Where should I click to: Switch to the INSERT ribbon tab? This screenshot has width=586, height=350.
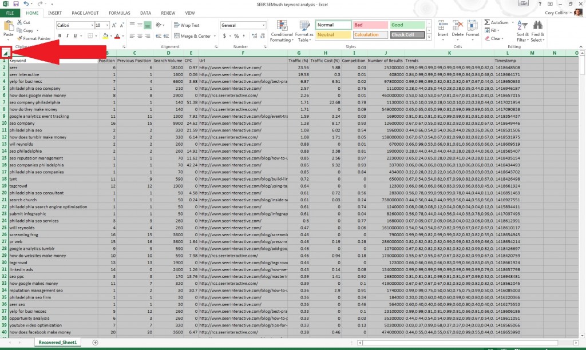tap(55, 13)
